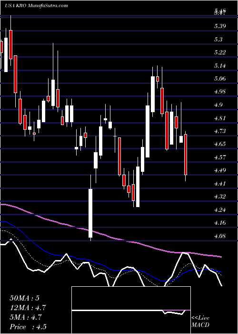Click the 'Price : 4.5' legend value

[x=28, y=327]
